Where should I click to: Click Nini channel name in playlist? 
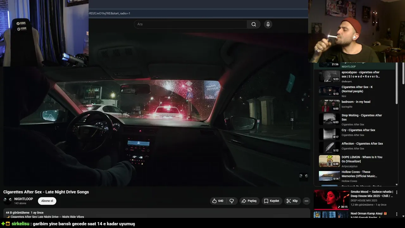(344, 96)
